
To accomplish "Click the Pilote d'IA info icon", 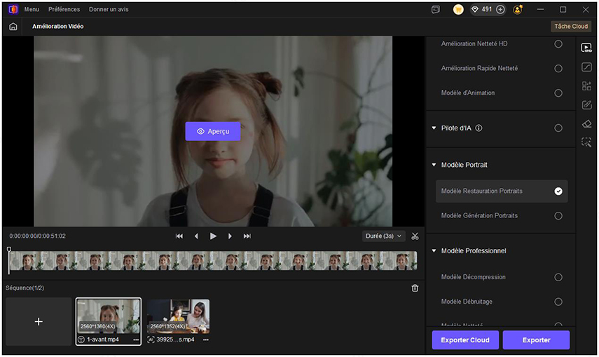I will tap(478, 128).
